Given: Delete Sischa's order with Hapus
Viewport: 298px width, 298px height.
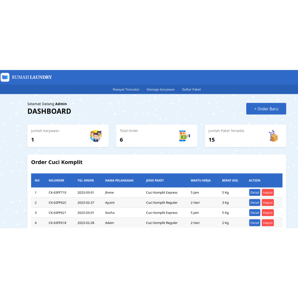Looking at the screenshot, I should pyautogui.click(x=268, y=213).
